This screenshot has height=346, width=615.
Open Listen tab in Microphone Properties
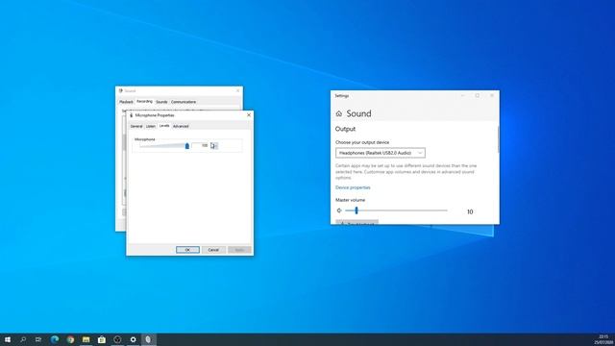click(151, 126)
